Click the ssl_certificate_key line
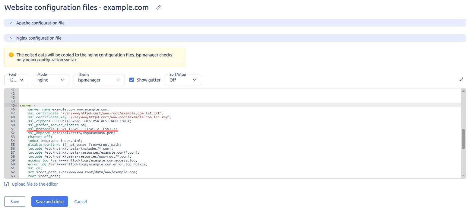The width and height of the screenshot is (469, 211). [x=100, y=117]
